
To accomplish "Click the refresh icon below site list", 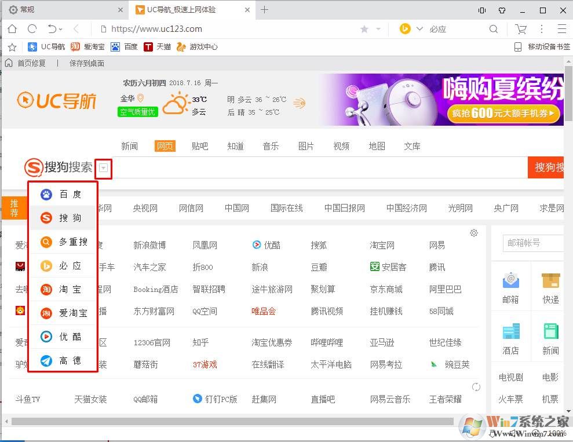I will pyautogui.click(x=476, y=387).
